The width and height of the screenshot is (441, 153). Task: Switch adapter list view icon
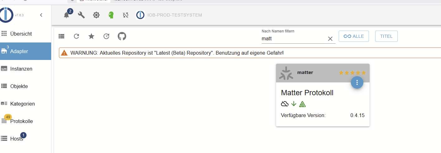(61, 36)
